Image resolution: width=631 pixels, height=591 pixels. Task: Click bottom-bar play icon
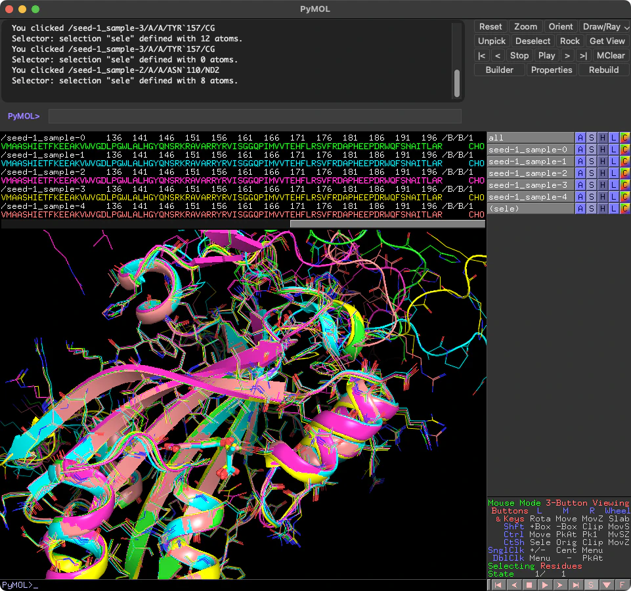(545, 585)
